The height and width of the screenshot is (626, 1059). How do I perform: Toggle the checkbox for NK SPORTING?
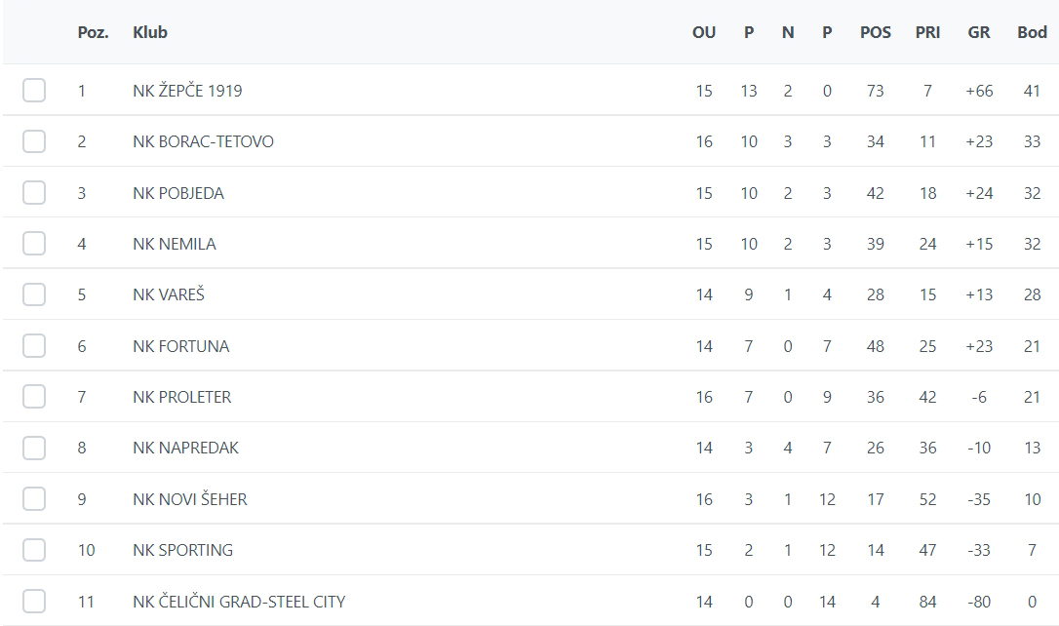point(34,550)
